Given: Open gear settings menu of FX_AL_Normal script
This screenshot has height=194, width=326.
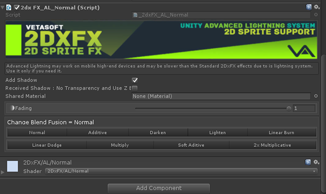Looking at the screenshot, I should click(317, 7).
